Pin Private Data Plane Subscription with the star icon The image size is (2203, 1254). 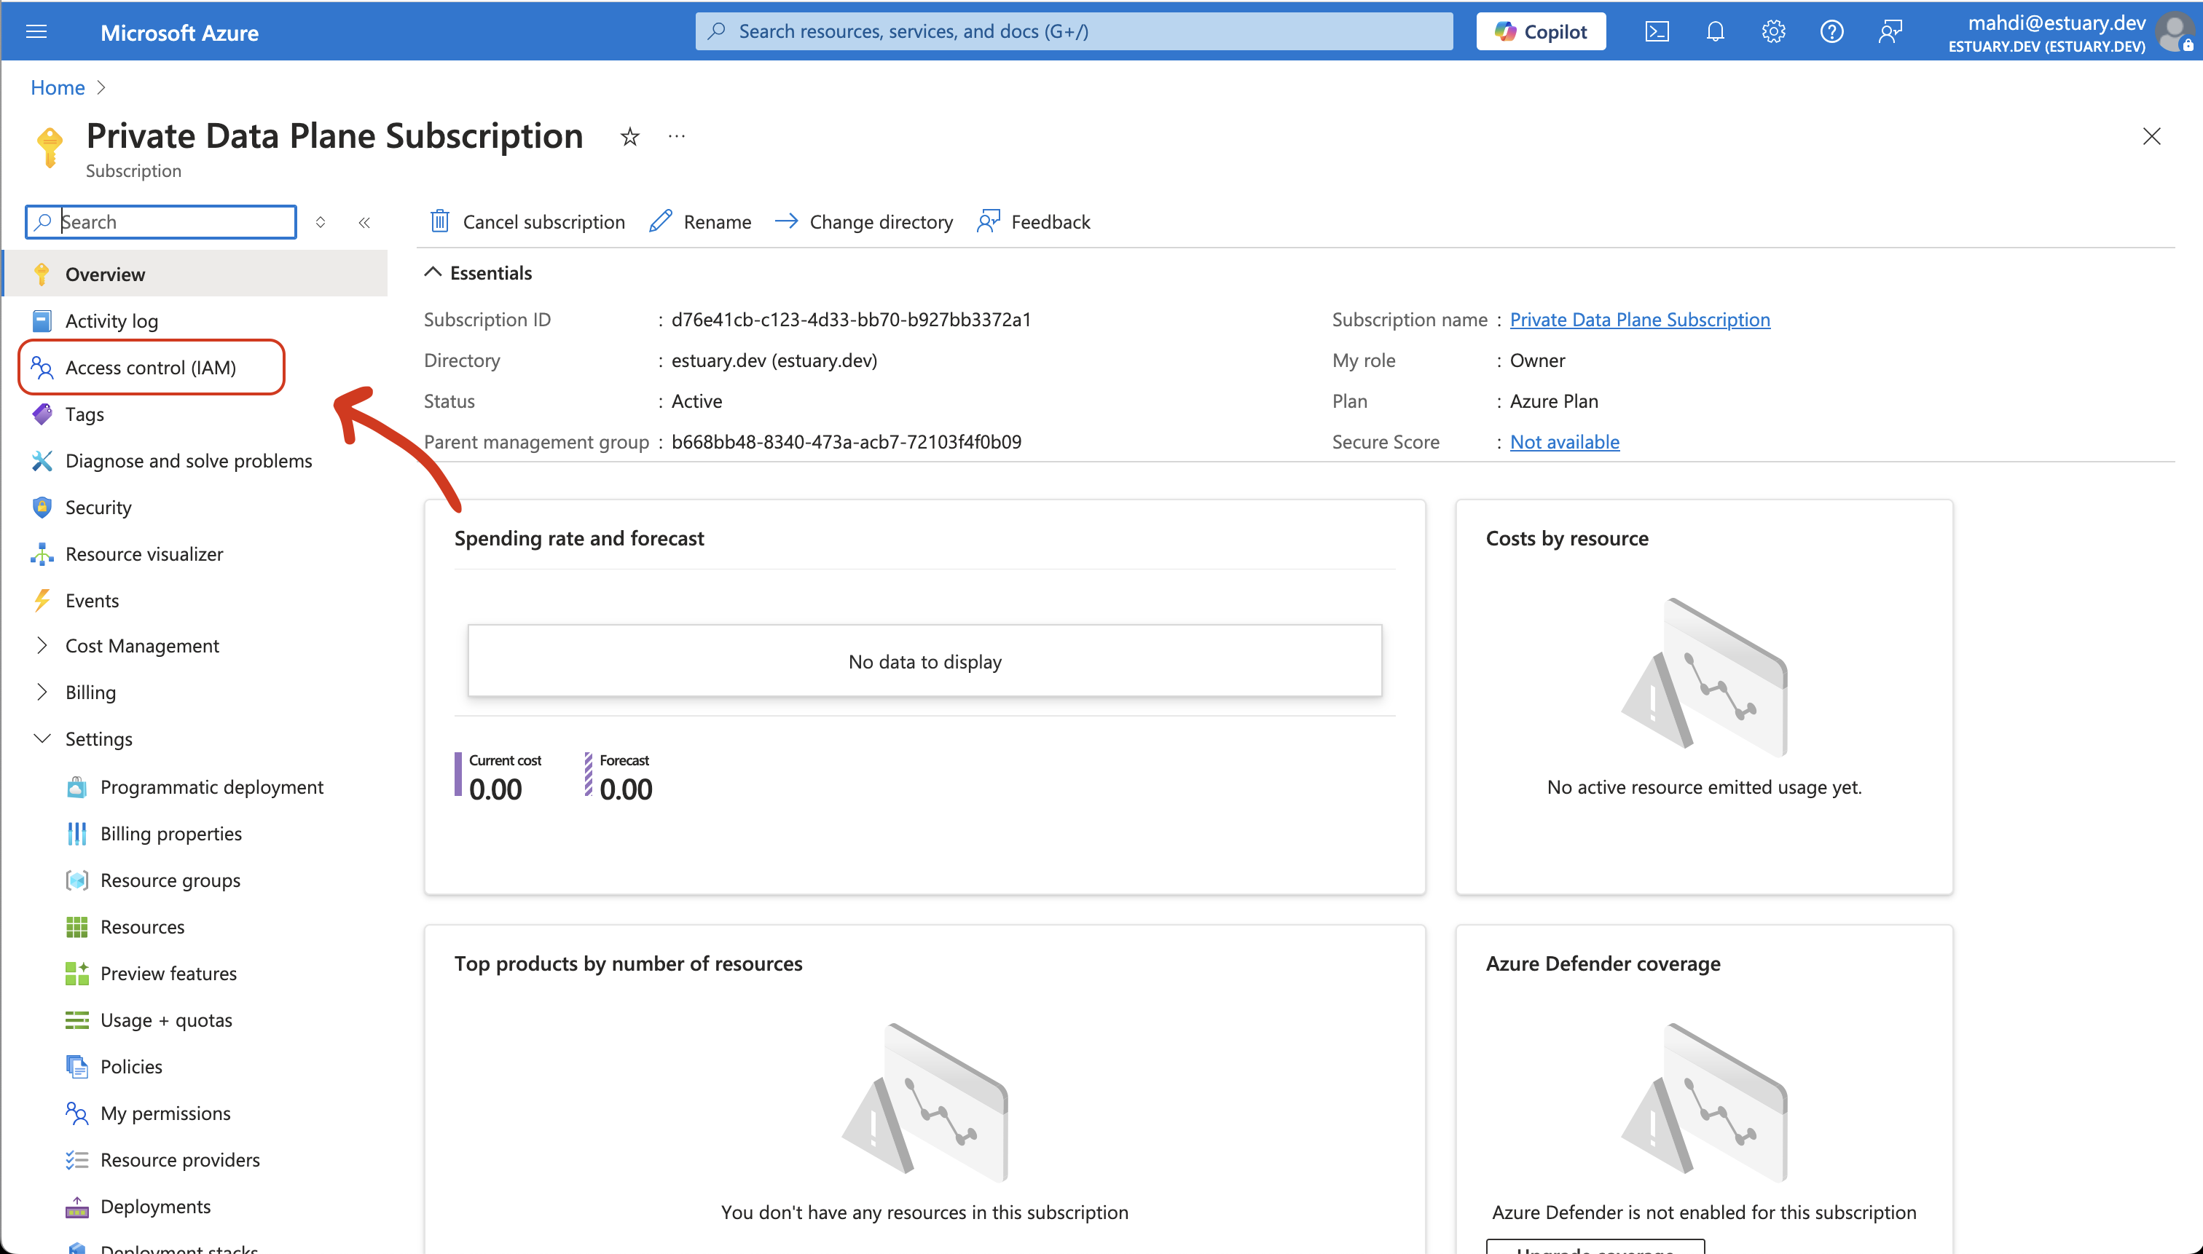[629, 136]
